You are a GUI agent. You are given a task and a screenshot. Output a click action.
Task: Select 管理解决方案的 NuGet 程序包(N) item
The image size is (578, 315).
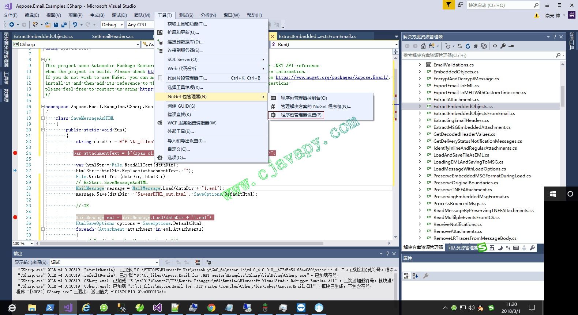[x=321, y=107]
